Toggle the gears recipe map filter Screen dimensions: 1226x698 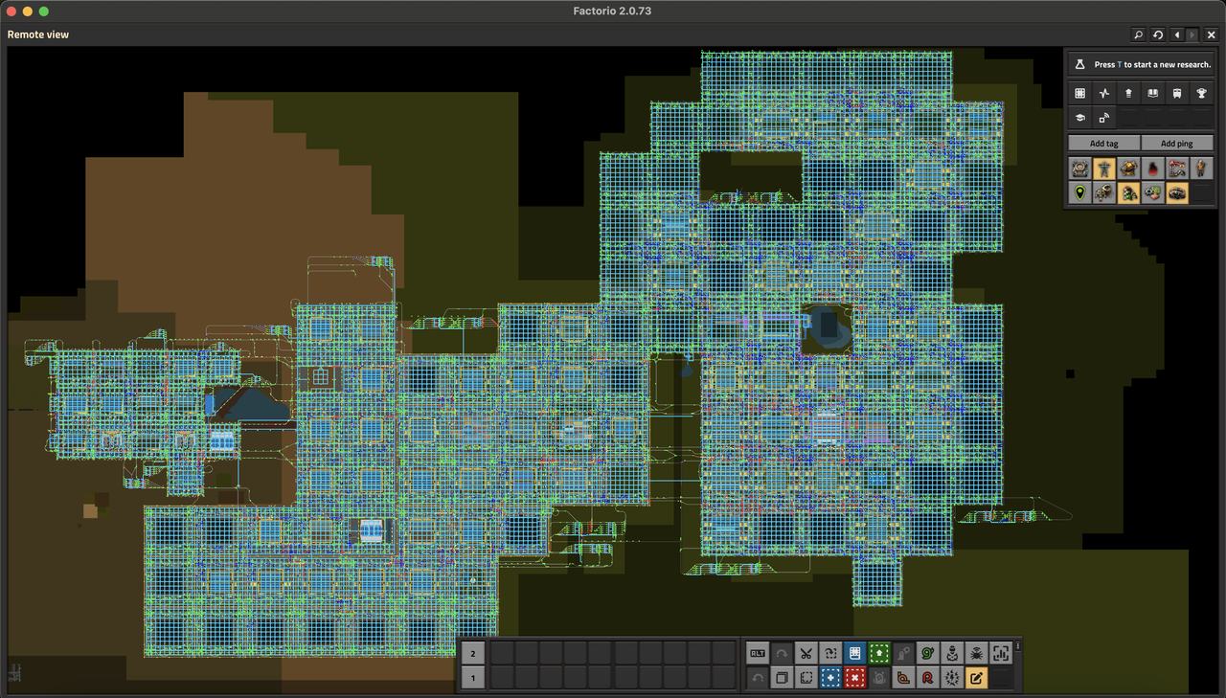pos(1153,193)
